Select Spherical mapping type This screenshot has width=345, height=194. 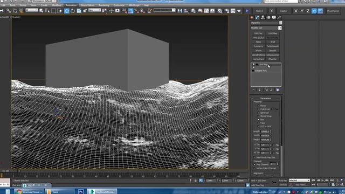[258, 113]
